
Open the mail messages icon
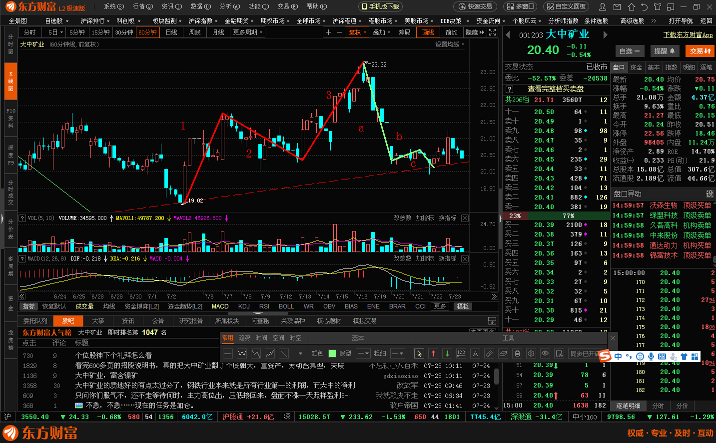pos(618,7)
